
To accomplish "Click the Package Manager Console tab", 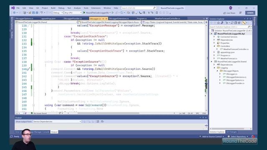I will point(40,132).
